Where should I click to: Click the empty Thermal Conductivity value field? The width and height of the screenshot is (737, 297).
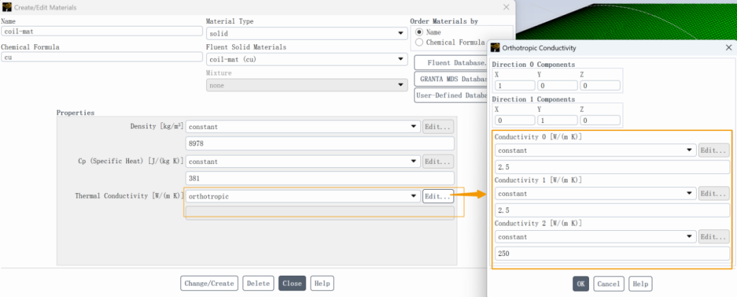click(320, 213)
